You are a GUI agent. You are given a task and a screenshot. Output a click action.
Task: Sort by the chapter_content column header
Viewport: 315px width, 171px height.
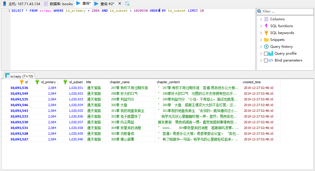(198, 82)
